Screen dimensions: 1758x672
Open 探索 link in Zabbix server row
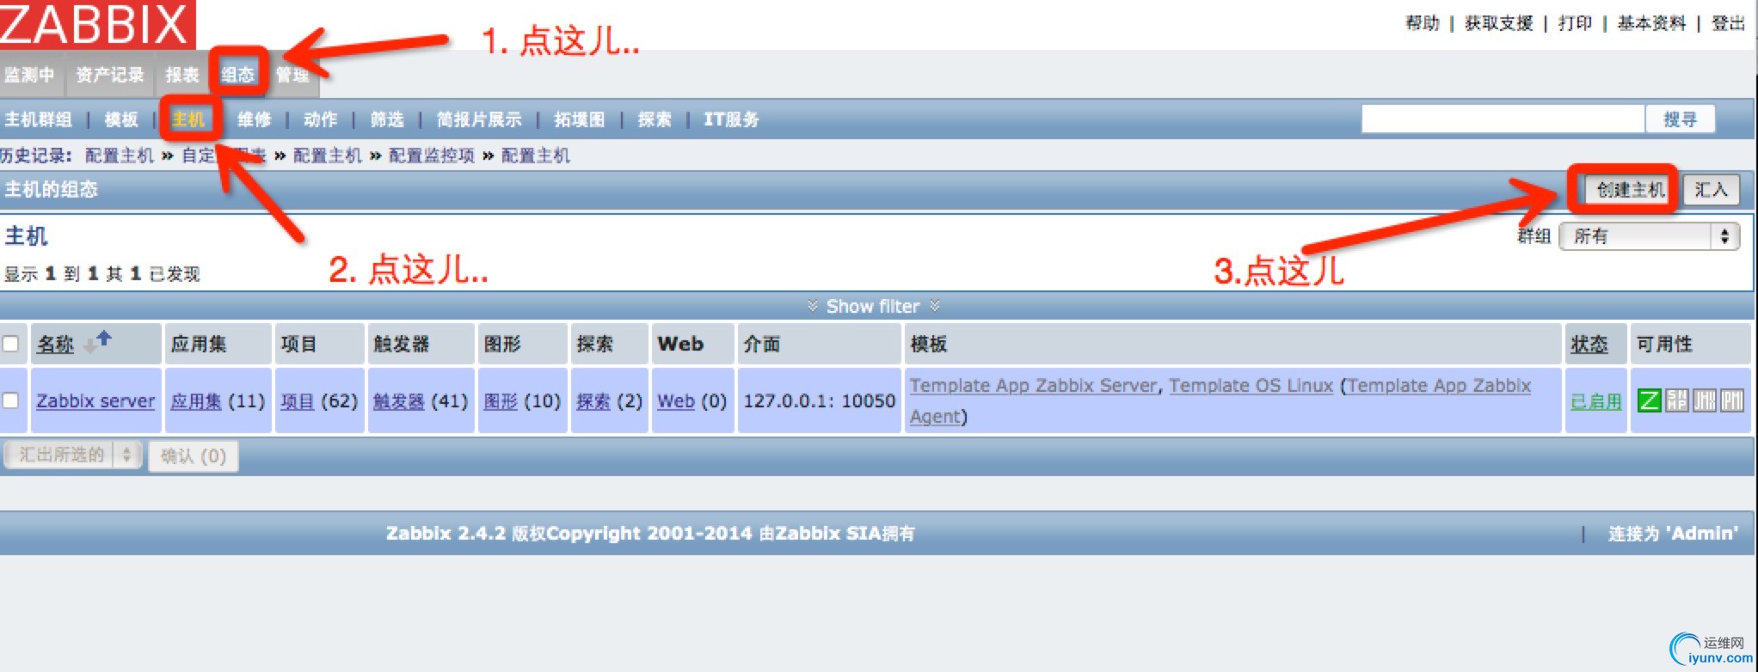click(x=593, y=400)
